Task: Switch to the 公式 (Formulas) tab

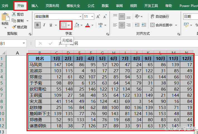Action: 91,6
